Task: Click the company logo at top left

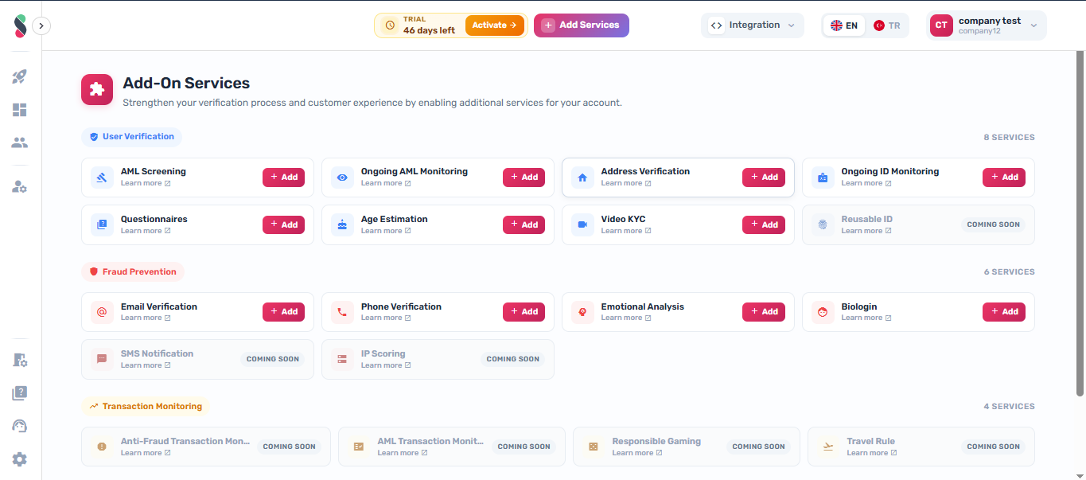Action: tap(20, 25)
